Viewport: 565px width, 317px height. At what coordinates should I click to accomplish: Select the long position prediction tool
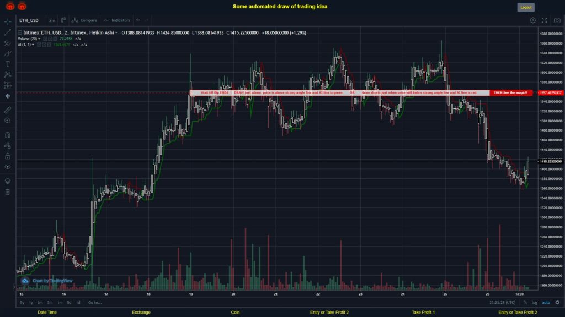[8, 85]
